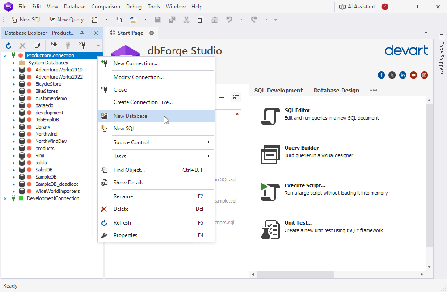Select the SalesDB database in tree
This screenshot has height=292, width=447.
[44, 170]
